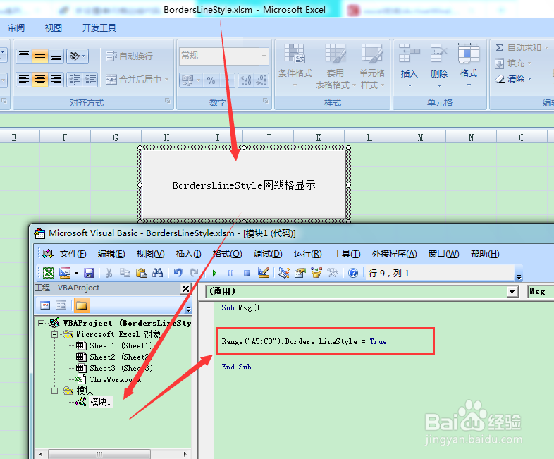Open Find with the binoculars icon

pyautogui.click(x=158, y=273)
